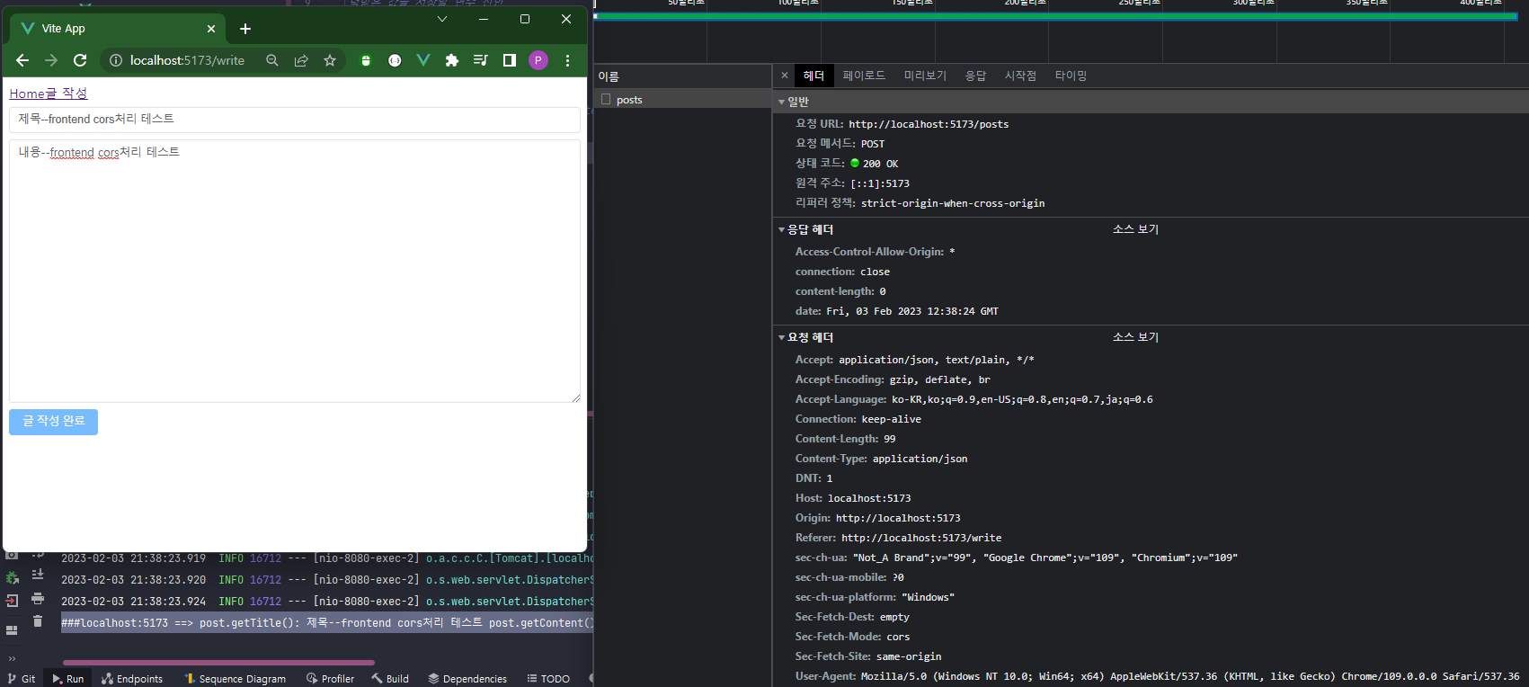Click the 글 작성 link
1529x687 pixels.
point(67,94)
